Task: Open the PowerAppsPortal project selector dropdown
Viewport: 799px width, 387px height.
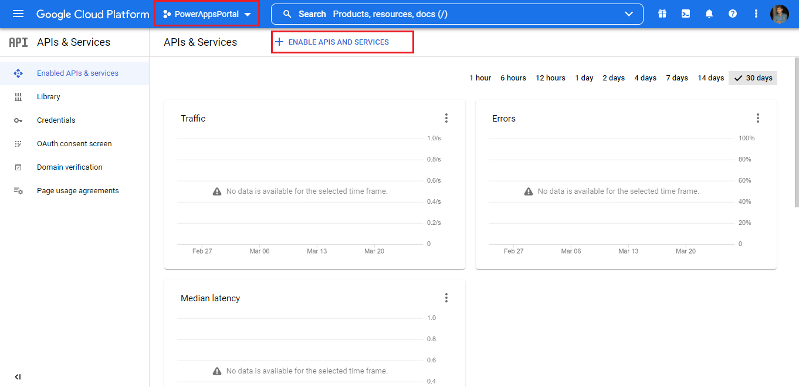Action: 206,14
